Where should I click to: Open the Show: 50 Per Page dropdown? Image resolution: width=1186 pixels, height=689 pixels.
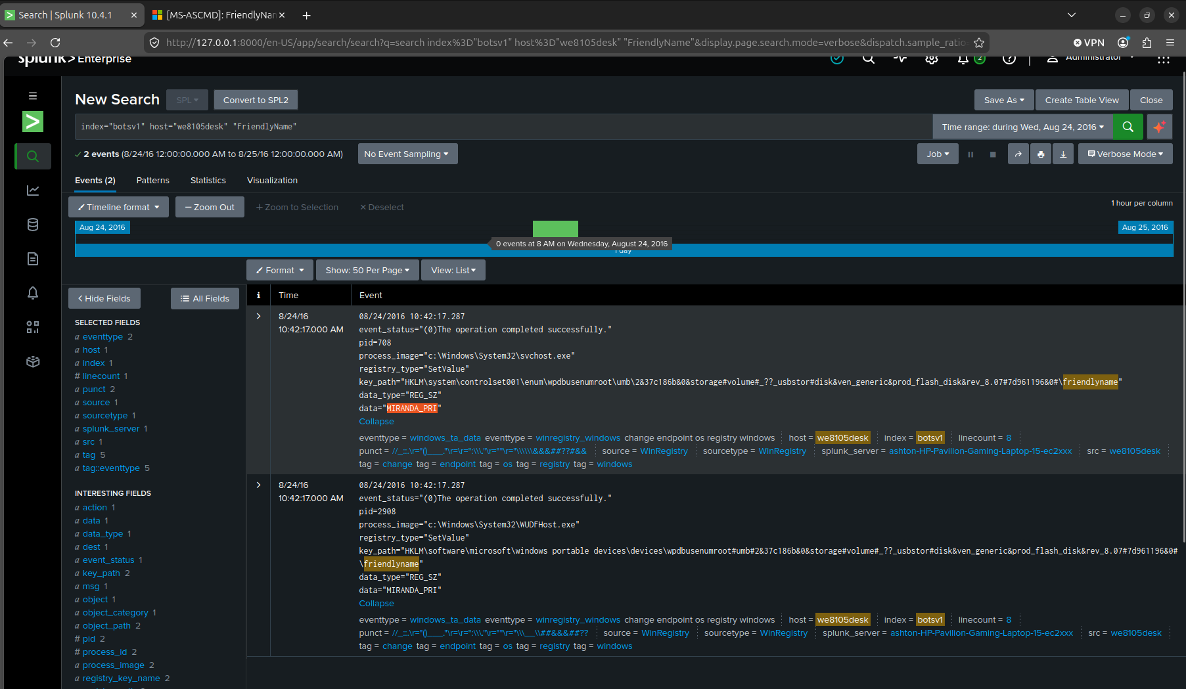tap(367, 270)
